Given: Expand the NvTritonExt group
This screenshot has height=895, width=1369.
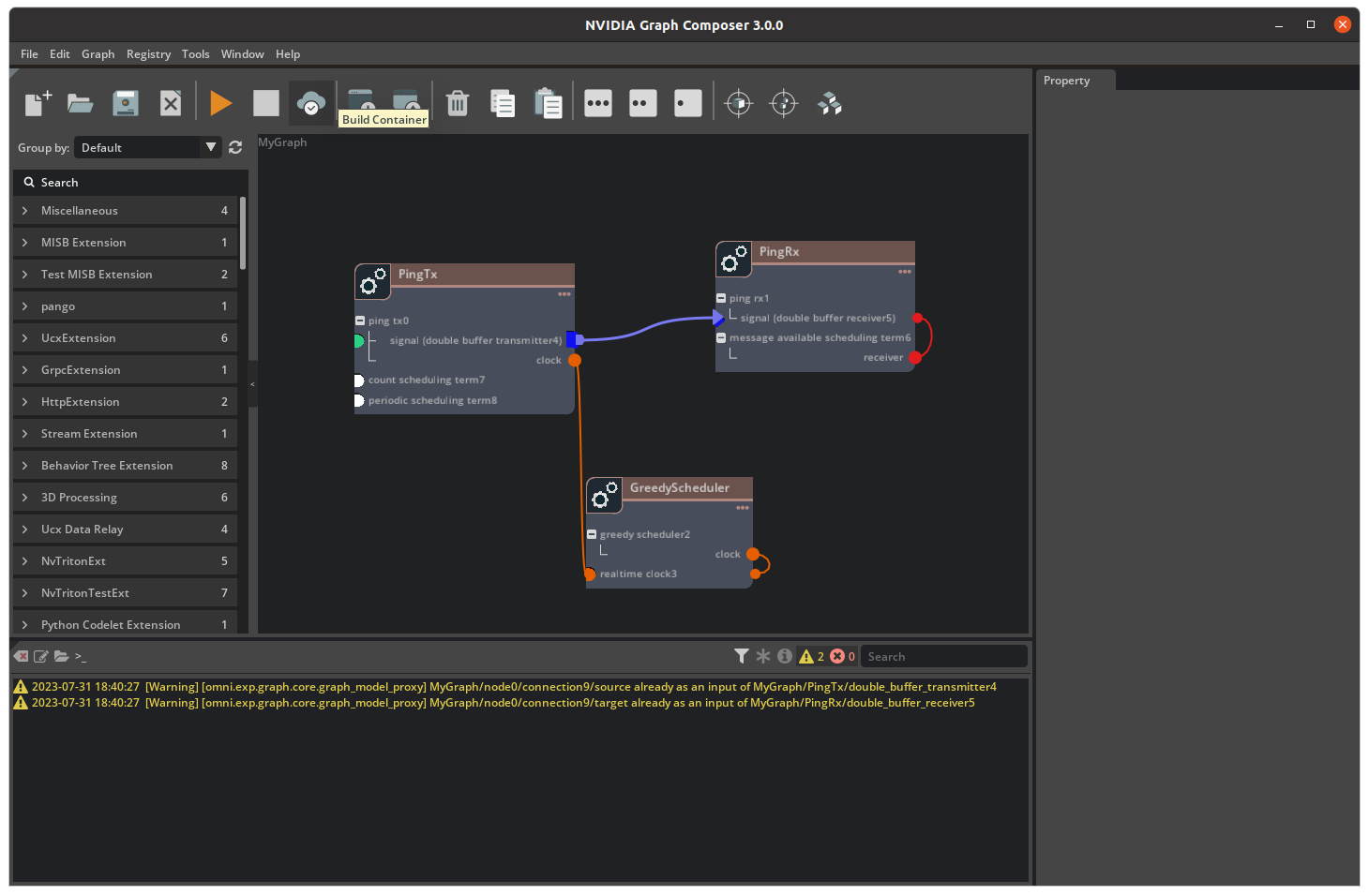Looking at the screenshot, I should point(25,561).
